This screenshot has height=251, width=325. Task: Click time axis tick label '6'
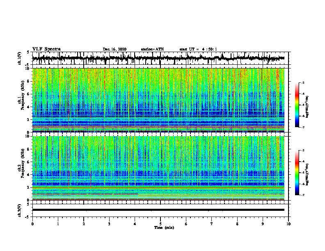click(x=186, y=224)
